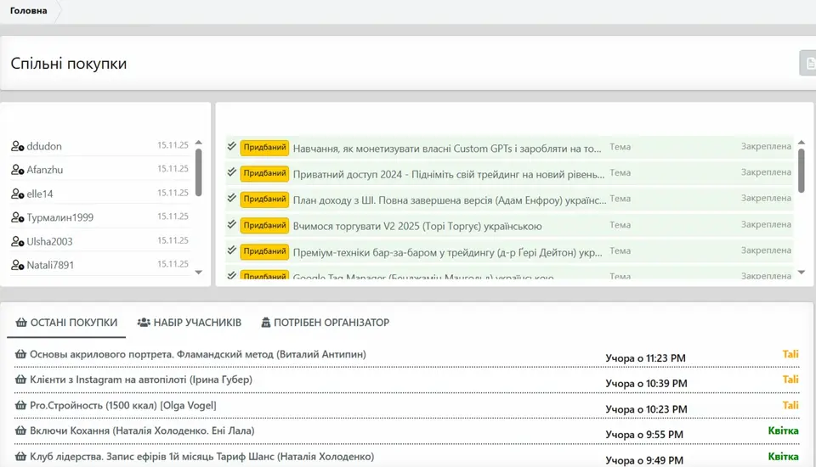Switch to Набір учасників tab
This screenshot has height=467, width=816.
pyautogui.click(x=190, y=323)
